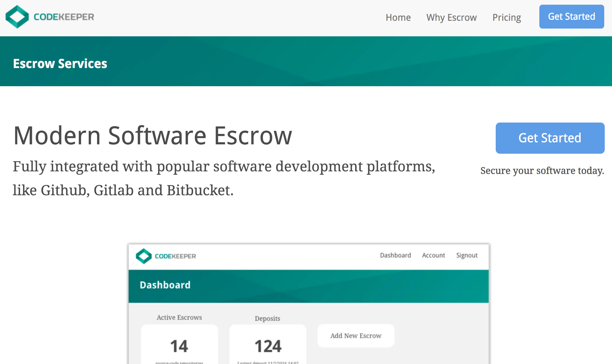This screenshot has width=612, height=364.
Task: Open the Pricing nav link
Action: coord(507,17)
